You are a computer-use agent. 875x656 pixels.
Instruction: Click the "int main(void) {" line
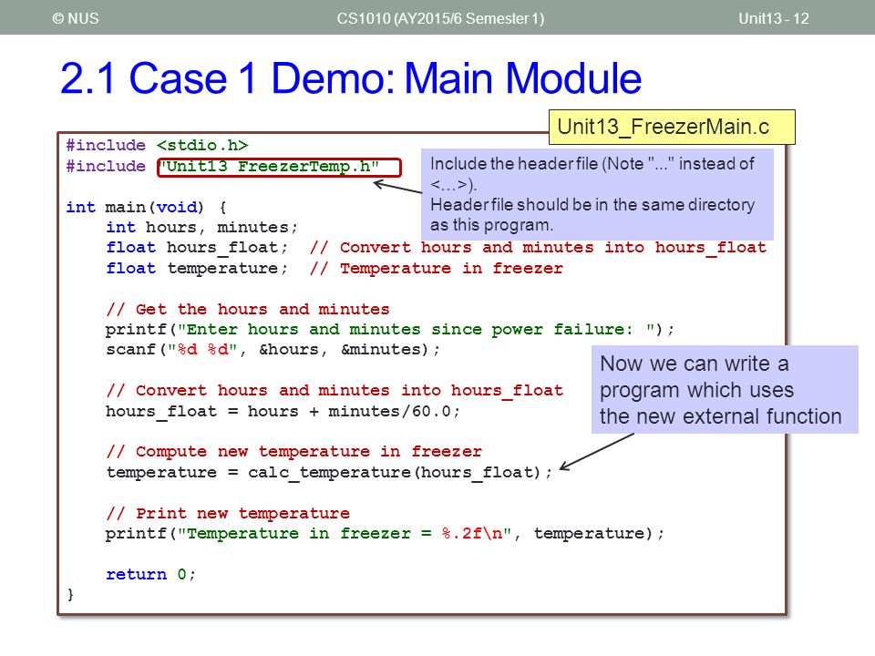(x=146, y=208)
